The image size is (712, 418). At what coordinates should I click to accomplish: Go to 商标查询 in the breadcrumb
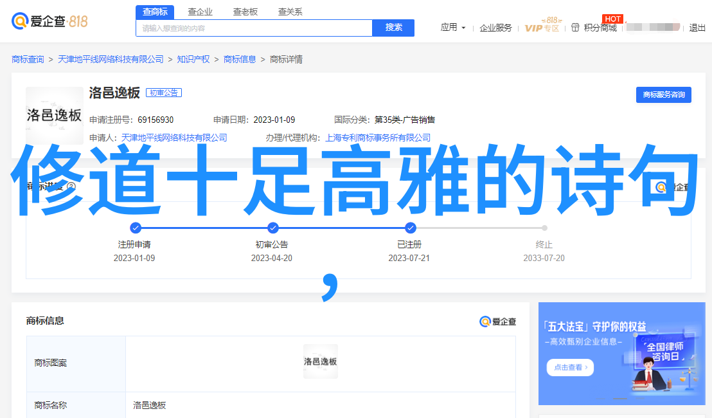pyautogui.click(x=28, y=60)
